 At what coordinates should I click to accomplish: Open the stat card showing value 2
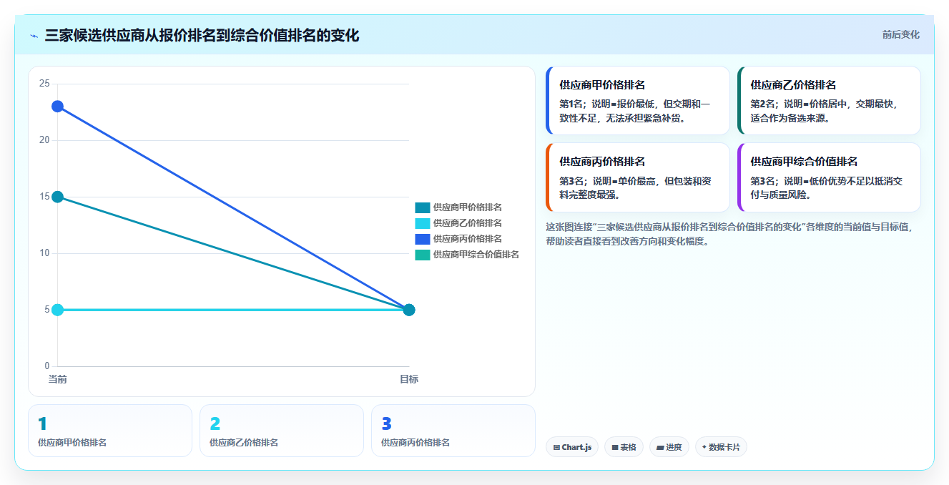(282, 431)
